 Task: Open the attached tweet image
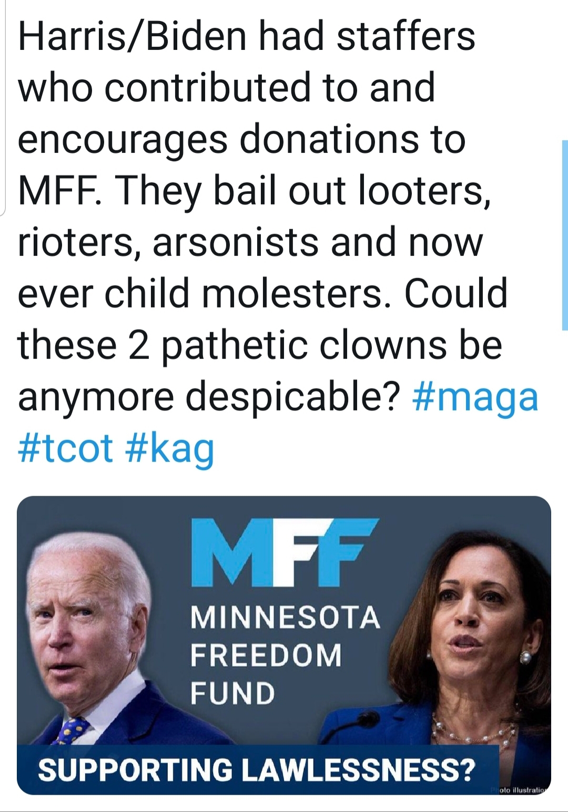pos(284,645)
